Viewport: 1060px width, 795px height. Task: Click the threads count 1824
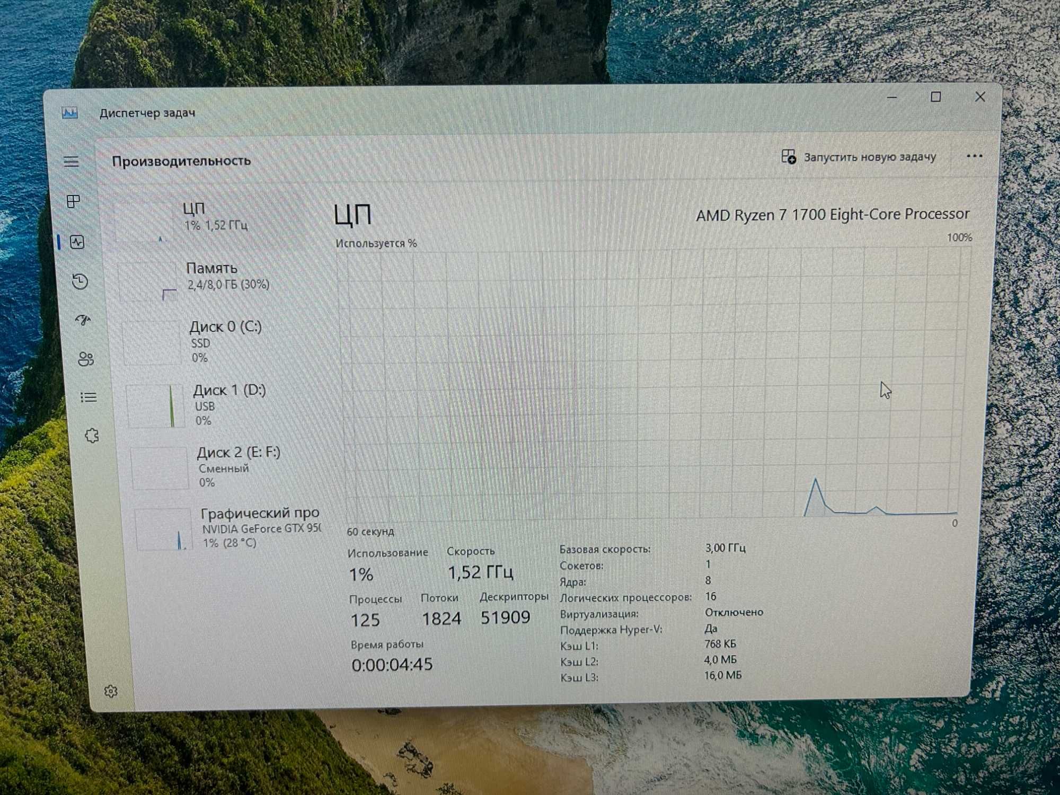pos(441,619)
